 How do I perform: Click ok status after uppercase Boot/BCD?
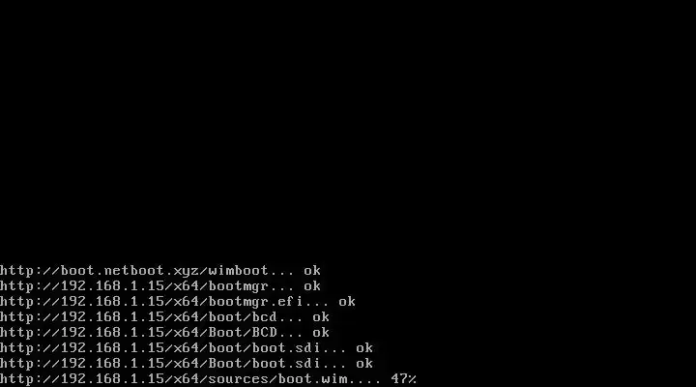point(321,333)
